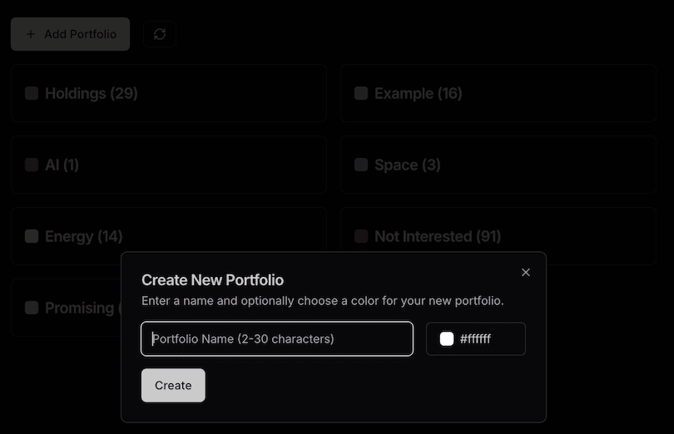The height and width of the screenshot is (434, 674).
Task: Toggle the Holdings portfolio checkbox
Action: point(32,93)
